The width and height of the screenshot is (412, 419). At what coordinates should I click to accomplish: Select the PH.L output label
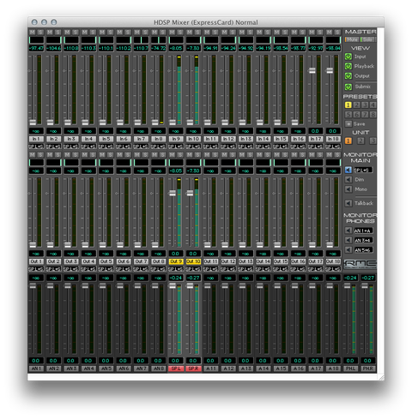[x=350, y=368]
